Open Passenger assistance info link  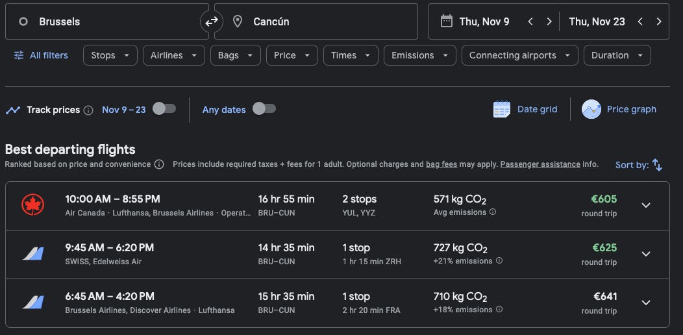(540, 165)
